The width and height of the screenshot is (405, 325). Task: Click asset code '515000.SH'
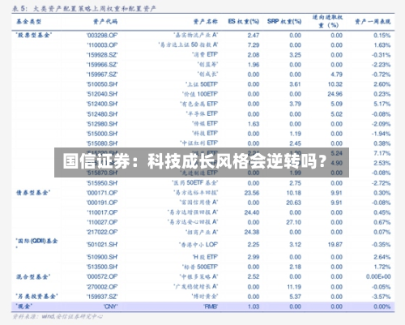coord(102,134)
